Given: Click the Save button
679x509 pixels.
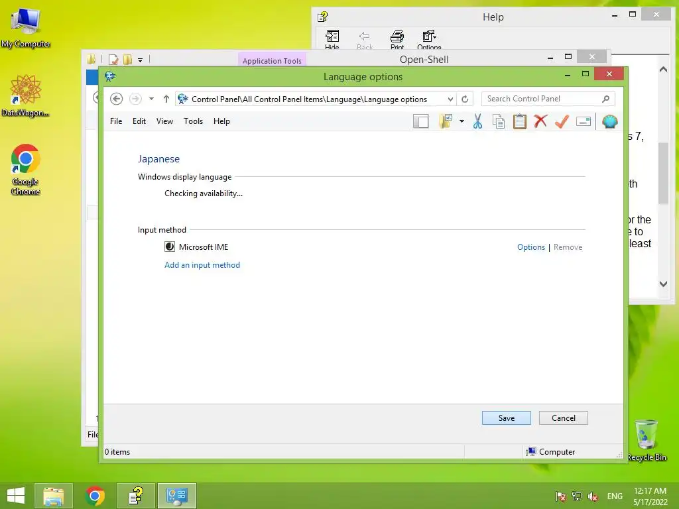Looking at the screenshot, I should [506, 418].
